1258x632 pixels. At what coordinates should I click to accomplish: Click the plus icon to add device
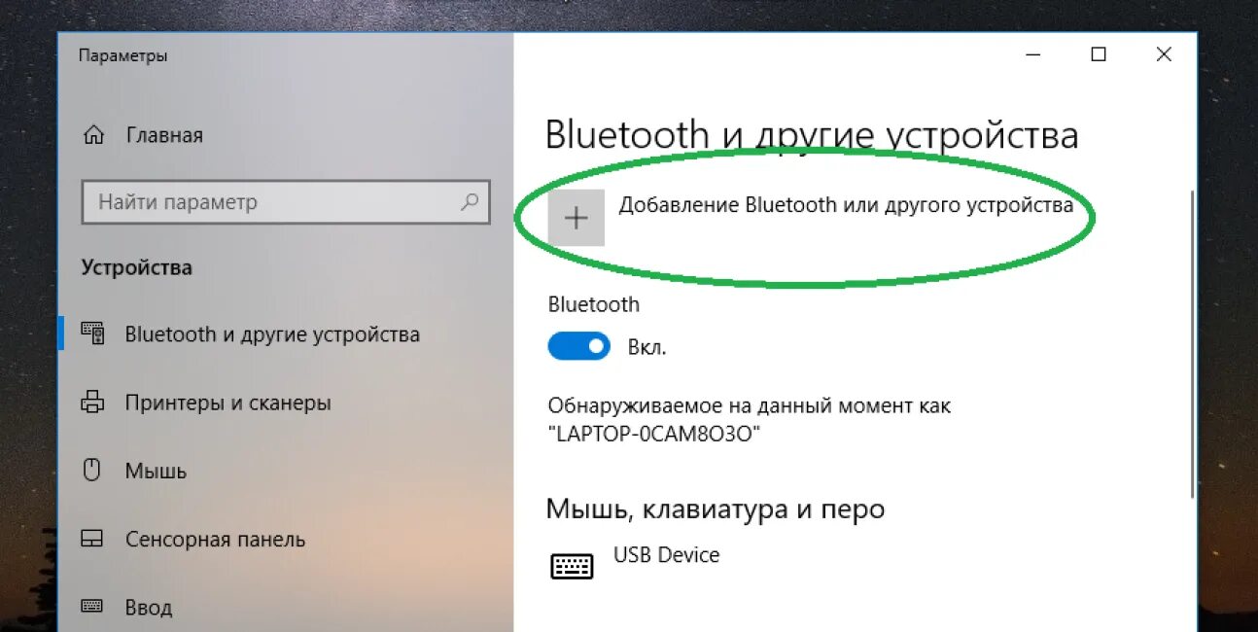pos(577,218)
